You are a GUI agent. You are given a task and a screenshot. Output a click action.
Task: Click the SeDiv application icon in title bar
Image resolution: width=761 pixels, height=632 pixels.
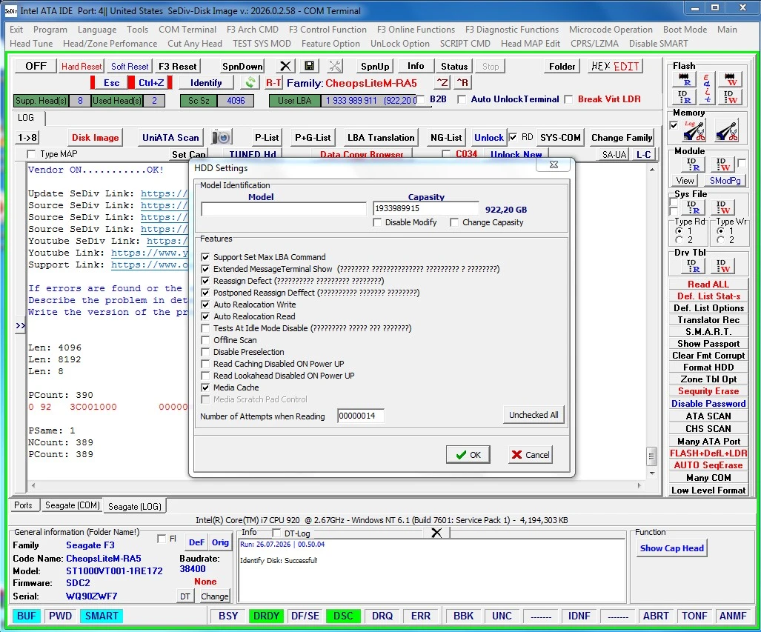click(10, 10)
